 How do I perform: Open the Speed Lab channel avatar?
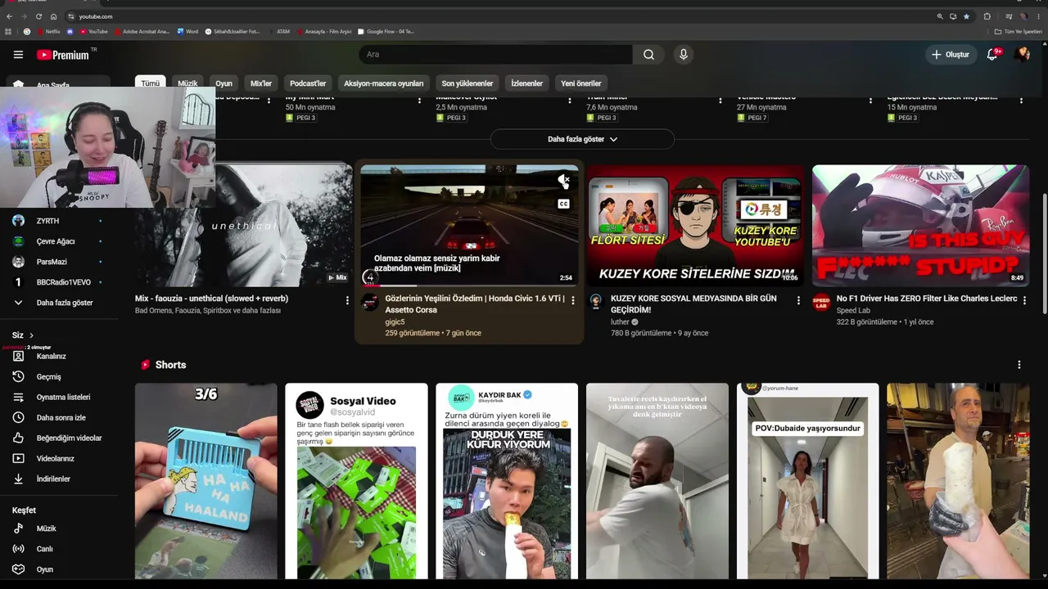pos(821,302)
